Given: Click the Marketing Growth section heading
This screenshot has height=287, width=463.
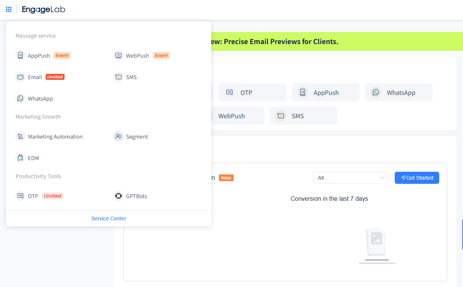Looking at the screenshot, I should [x=38, y=117].
